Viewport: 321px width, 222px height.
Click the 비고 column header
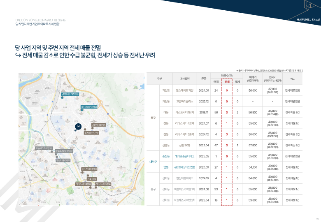pyautogui.click(x=292, y=79)
